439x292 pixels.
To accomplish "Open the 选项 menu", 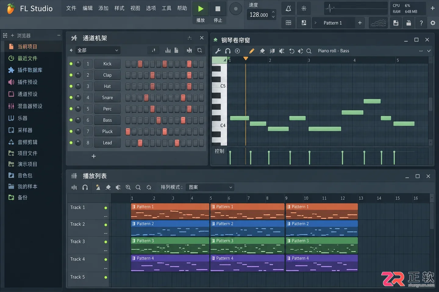I will click(151, 8).
